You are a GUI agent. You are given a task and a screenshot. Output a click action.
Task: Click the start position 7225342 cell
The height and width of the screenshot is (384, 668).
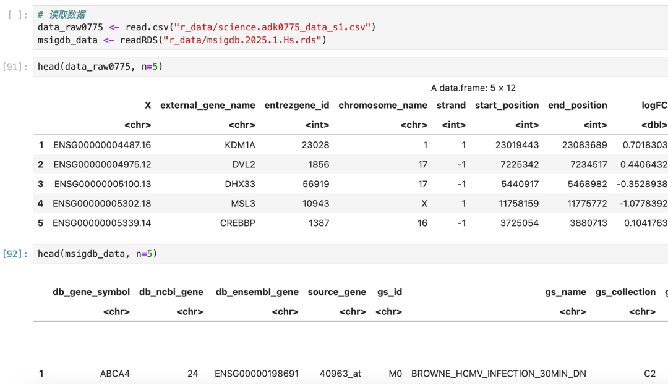[x=520, y=165]
